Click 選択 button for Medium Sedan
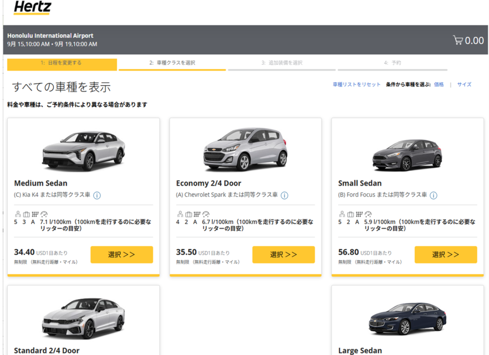This screenshot has width=489, height=355. [121, 255]
